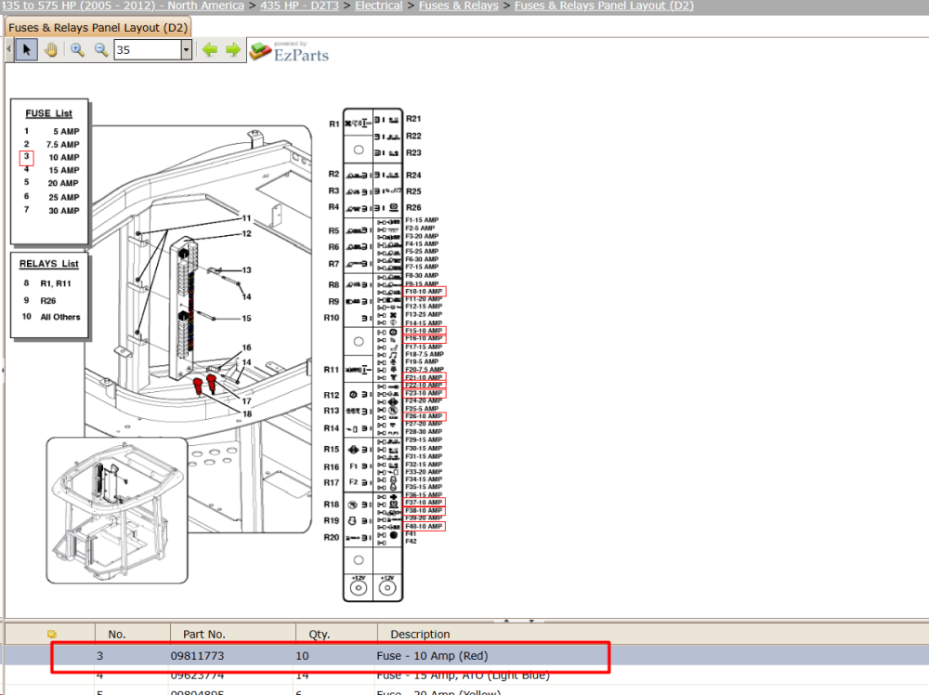The width and height of the screenshot is (929, 695).
Task: Click relay list item 10 All Others
Action: point(51,317)
